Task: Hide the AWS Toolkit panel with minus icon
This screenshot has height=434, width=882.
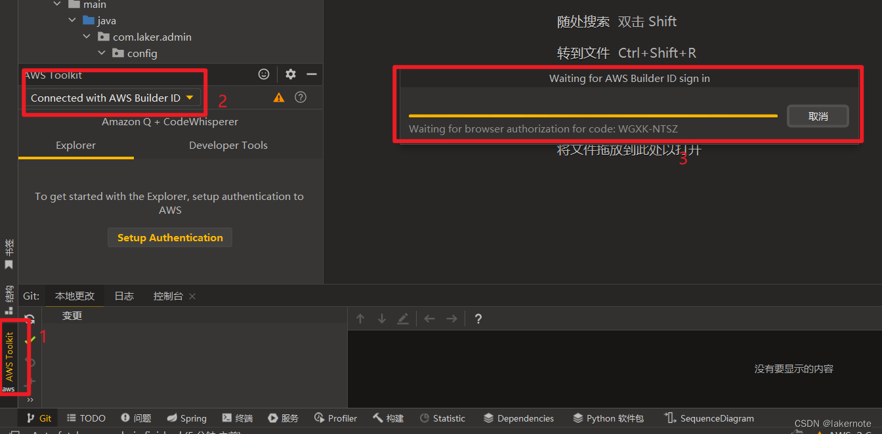Action: [312, 75]
